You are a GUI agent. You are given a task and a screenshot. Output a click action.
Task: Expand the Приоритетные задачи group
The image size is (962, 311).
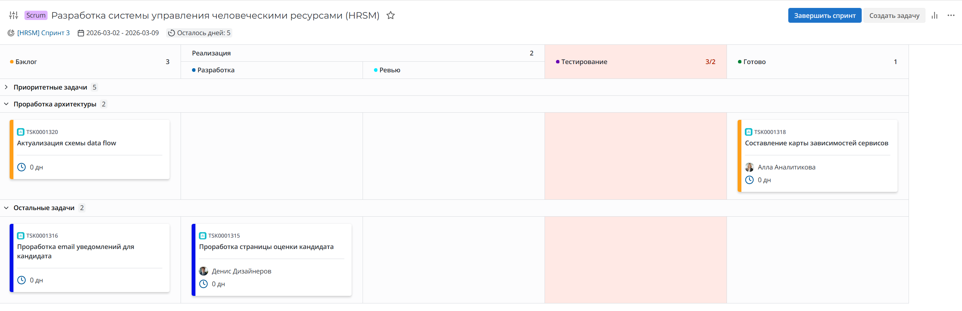click(6, 87)
